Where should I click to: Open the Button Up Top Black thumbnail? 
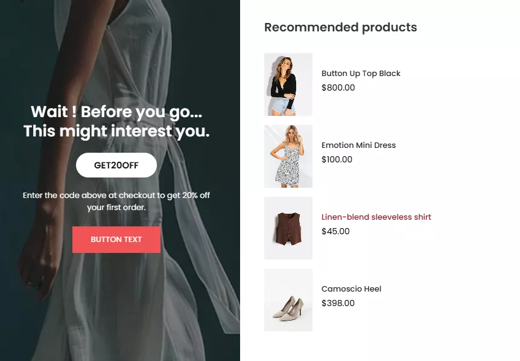click(288, 85)
